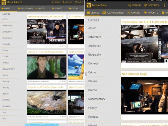
Task: Choose Documentary genre in right Movie Tube list
Action: [x=97, y=99]
